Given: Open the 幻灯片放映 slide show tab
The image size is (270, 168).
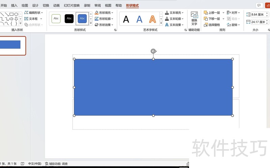Looking at the screenshot, I should coord(72,5).
